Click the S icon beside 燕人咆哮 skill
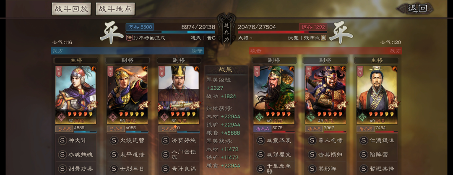The width and height of the screenshot is (453, 175). tap(312, 141)
